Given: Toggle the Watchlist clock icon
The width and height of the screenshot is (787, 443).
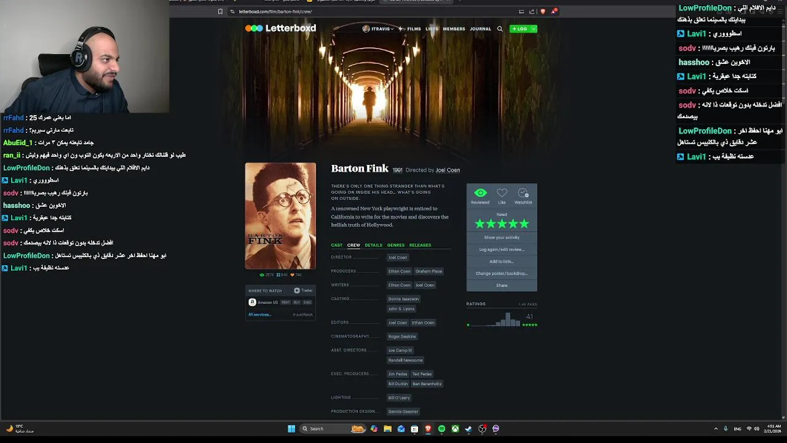Looking at the screenshot, I should pos(523,193).
